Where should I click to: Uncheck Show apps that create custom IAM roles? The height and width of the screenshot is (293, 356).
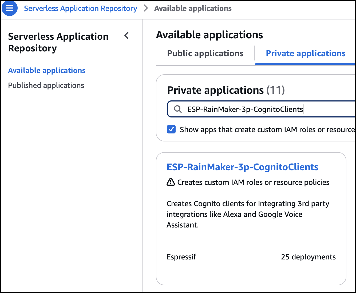tap(171, 129)
